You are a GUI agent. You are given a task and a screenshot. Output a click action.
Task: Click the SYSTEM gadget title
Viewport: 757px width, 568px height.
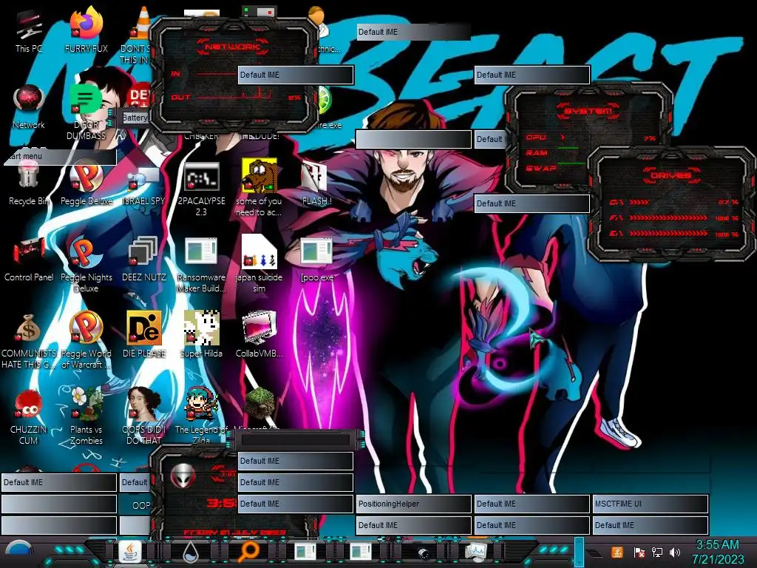(588, 111)
